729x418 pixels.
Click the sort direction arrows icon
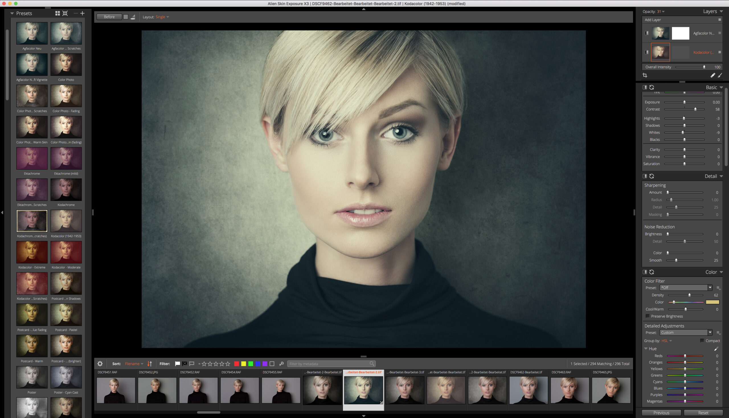[x=149, y=364]
